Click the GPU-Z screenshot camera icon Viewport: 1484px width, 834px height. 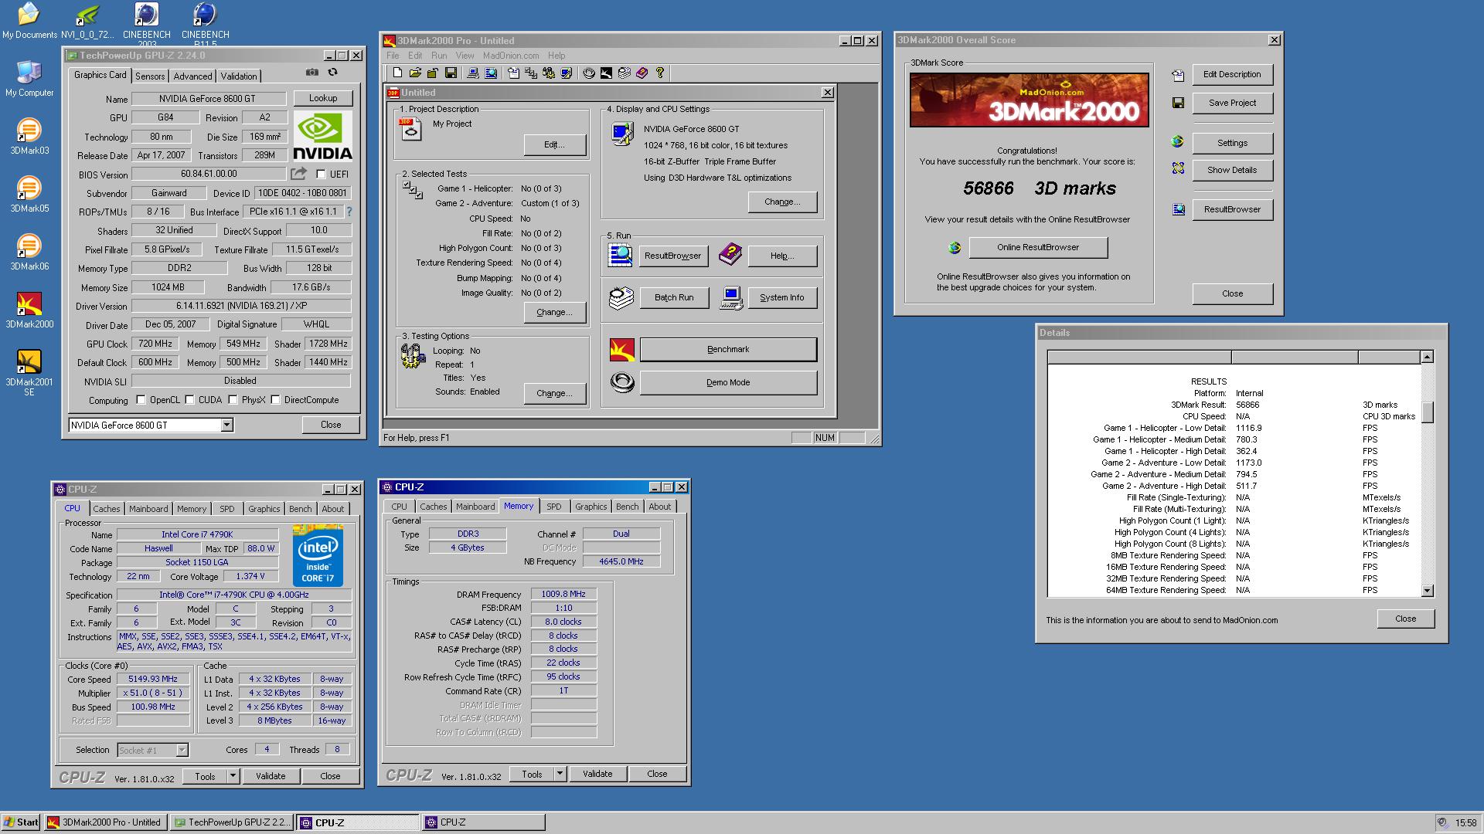click(311, 73)
